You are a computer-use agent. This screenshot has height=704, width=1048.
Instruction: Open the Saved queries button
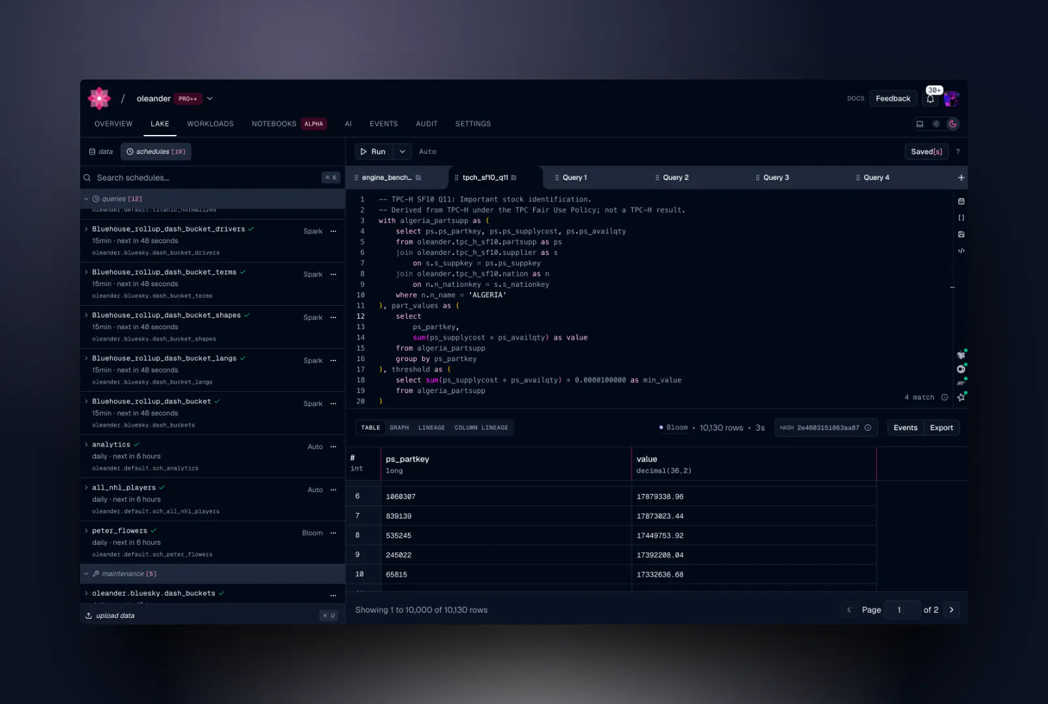tap(926, 152)
